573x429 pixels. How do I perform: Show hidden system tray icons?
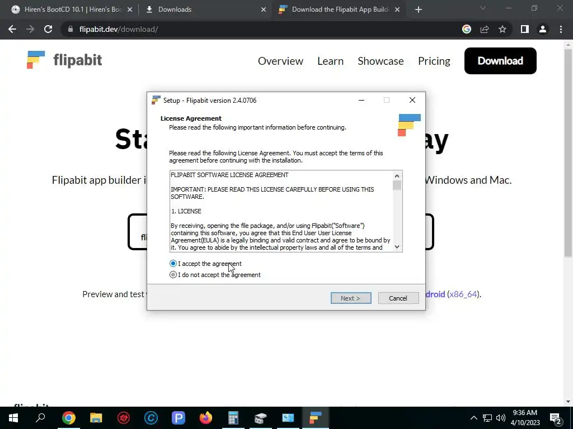coord(473,418)
